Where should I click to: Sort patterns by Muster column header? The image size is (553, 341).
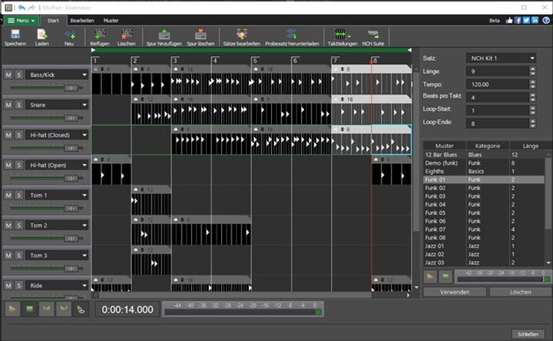click(444, 146)
